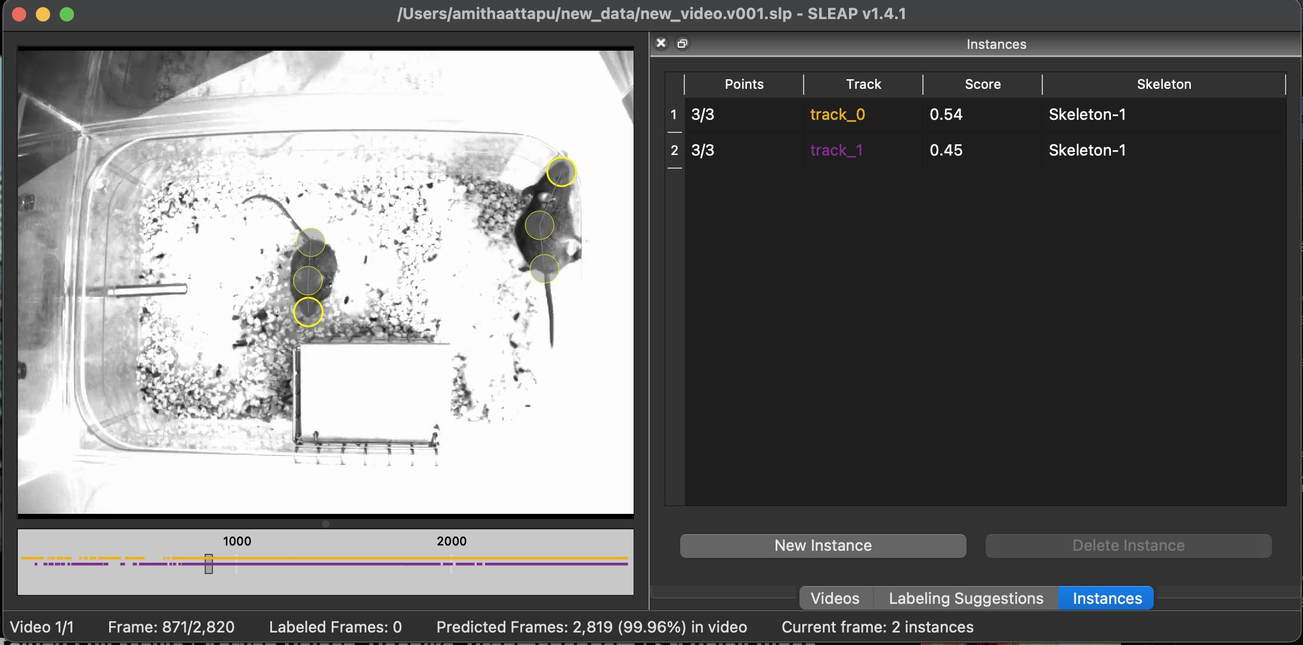Select the track_1 instance row
Screen dimensions: 1303x645
tap(836, 150)
